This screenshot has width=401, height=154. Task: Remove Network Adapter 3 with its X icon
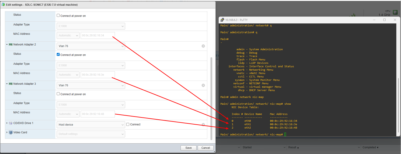[203, 85]
